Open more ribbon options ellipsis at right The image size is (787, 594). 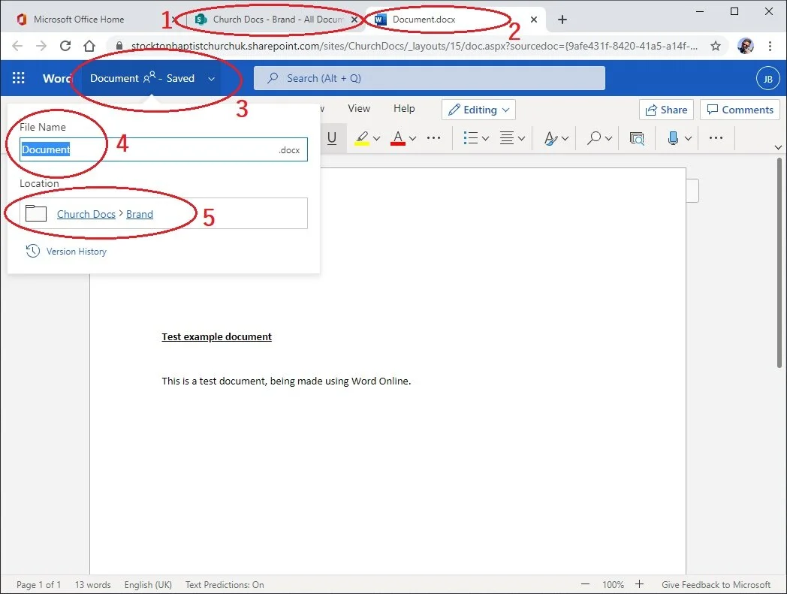(716, 138)
